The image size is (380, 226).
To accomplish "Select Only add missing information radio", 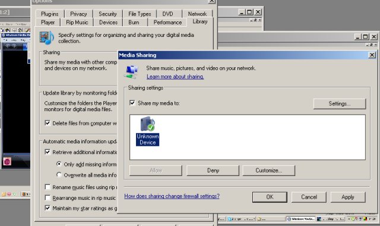I will tap(59, 164).
